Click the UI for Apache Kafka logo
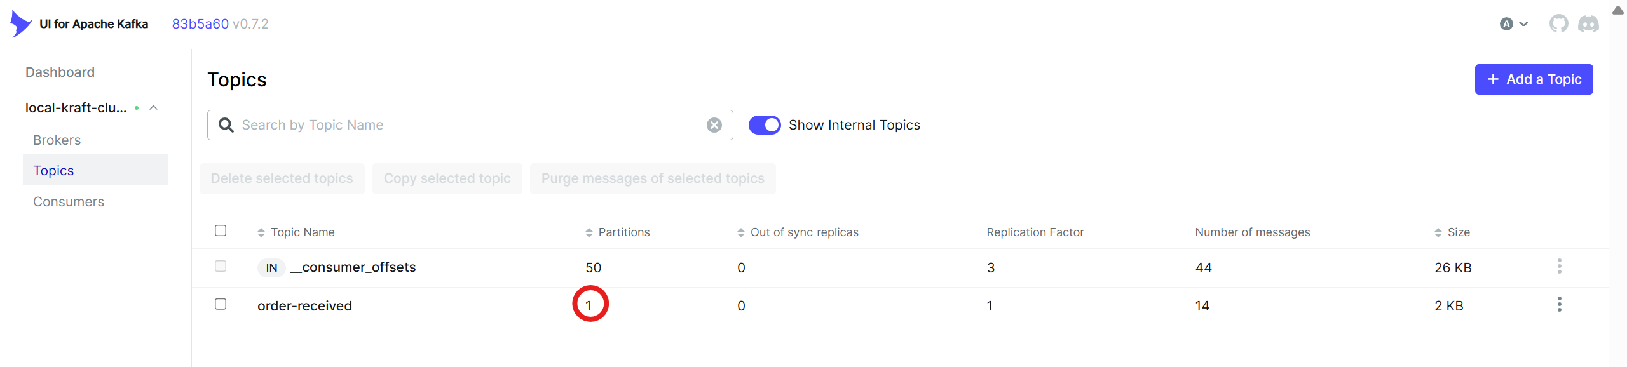This screenshot has width=1627, height=367. (x=21, y=24)
